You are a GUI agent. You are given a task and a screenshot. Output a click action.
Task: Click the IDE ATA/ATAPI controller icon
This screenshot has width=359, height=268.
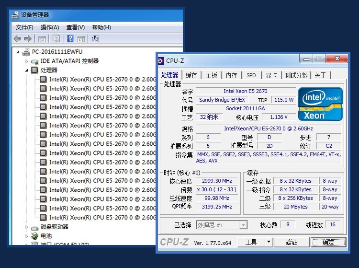(x=34, y=61)
